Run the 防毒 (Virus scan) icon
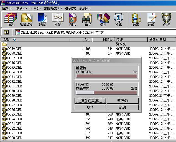This screenshot has height=142, width=176. point(136,18)
